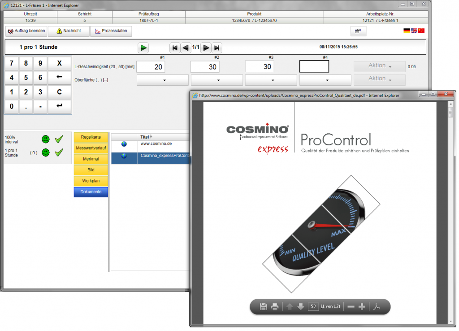Go to previous sample record

point(186,48)
